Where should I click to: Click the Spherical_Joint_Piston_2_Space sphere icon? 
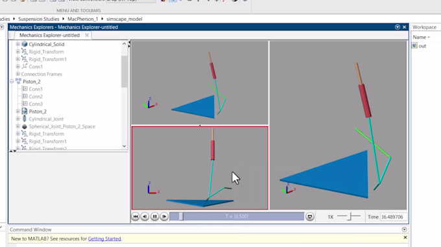[x=25, y=126]
